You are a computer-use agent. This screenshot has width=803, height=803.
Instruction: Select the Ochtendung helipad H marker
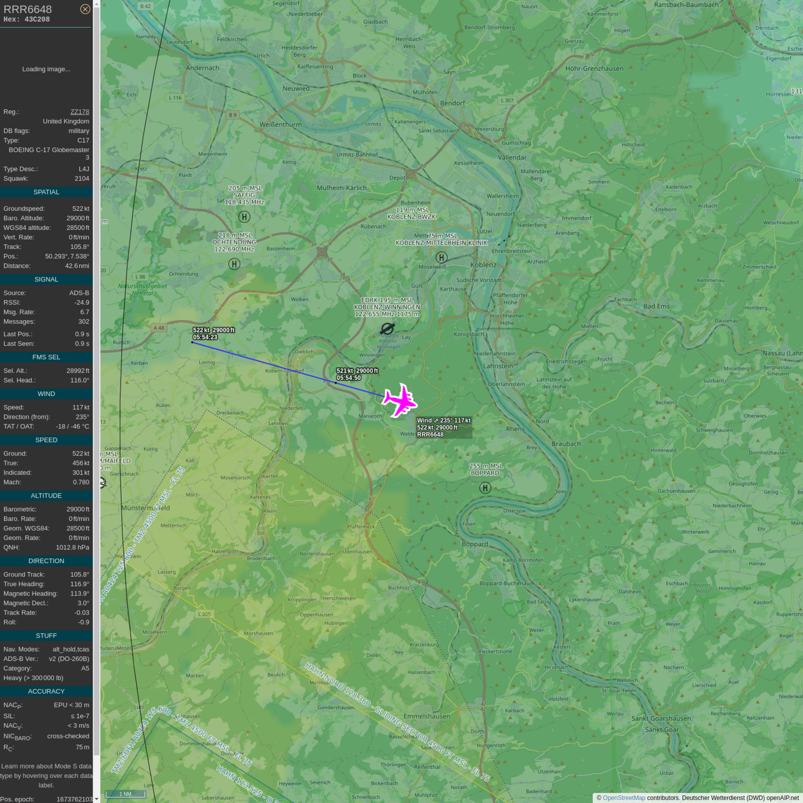click(234, 264)
